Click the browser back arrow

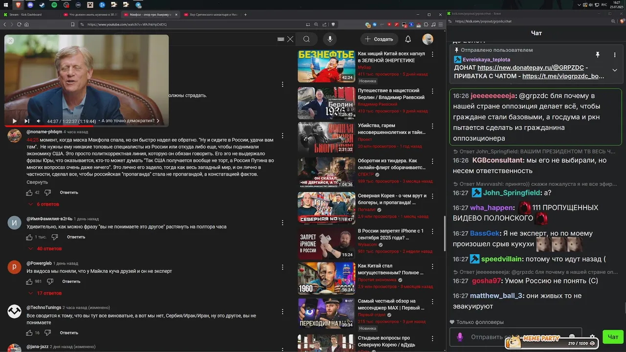(x=5, y=24)
